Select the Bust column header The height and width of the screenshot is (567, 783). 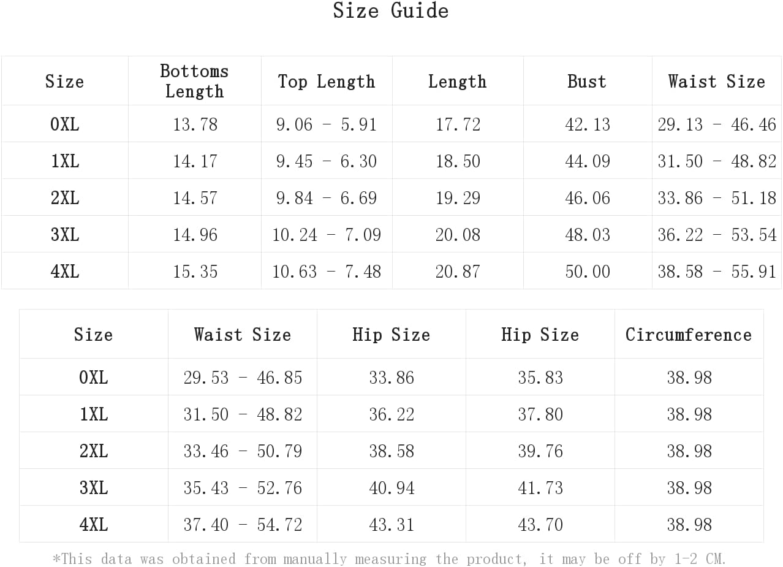[x=587, y=81]
